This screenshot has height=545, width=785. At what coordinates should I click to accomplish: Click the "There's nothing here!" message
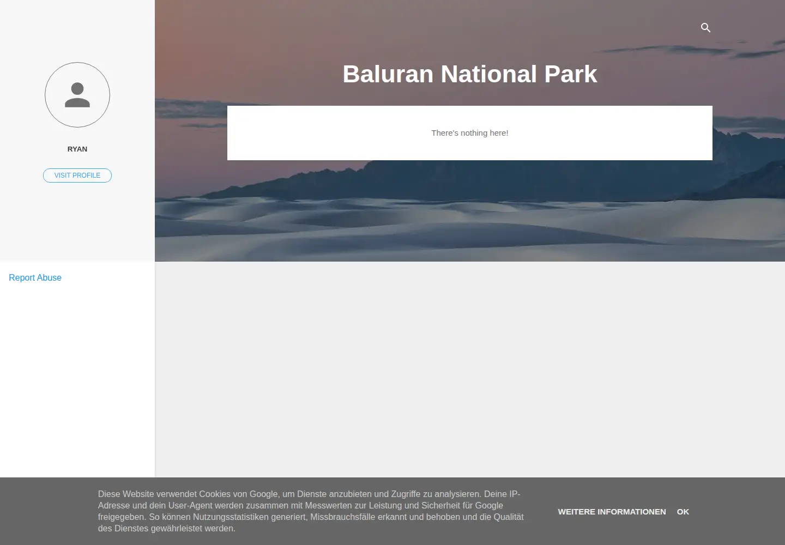coord(470,133)
